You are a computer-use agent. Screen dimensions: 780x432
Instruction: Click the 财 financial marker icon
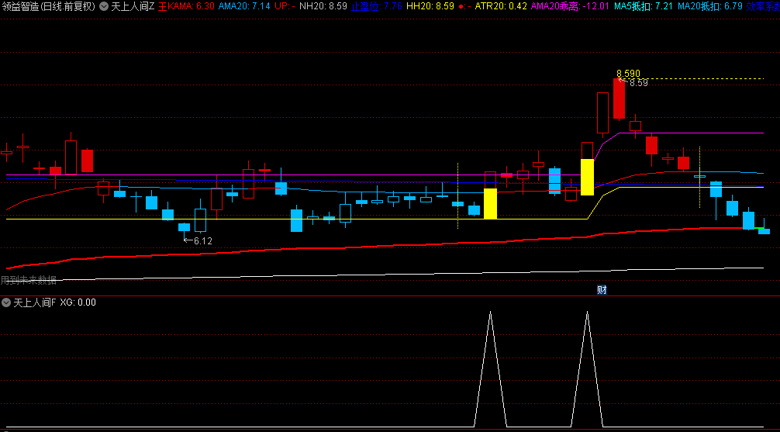point(602,289)
